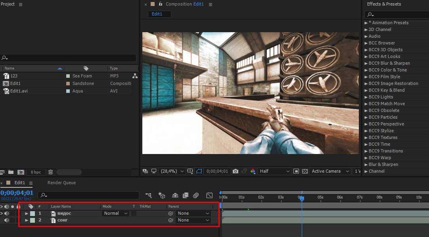
Task: Open the Parent None dropdown for сонг layer
Action: (193, 220)
